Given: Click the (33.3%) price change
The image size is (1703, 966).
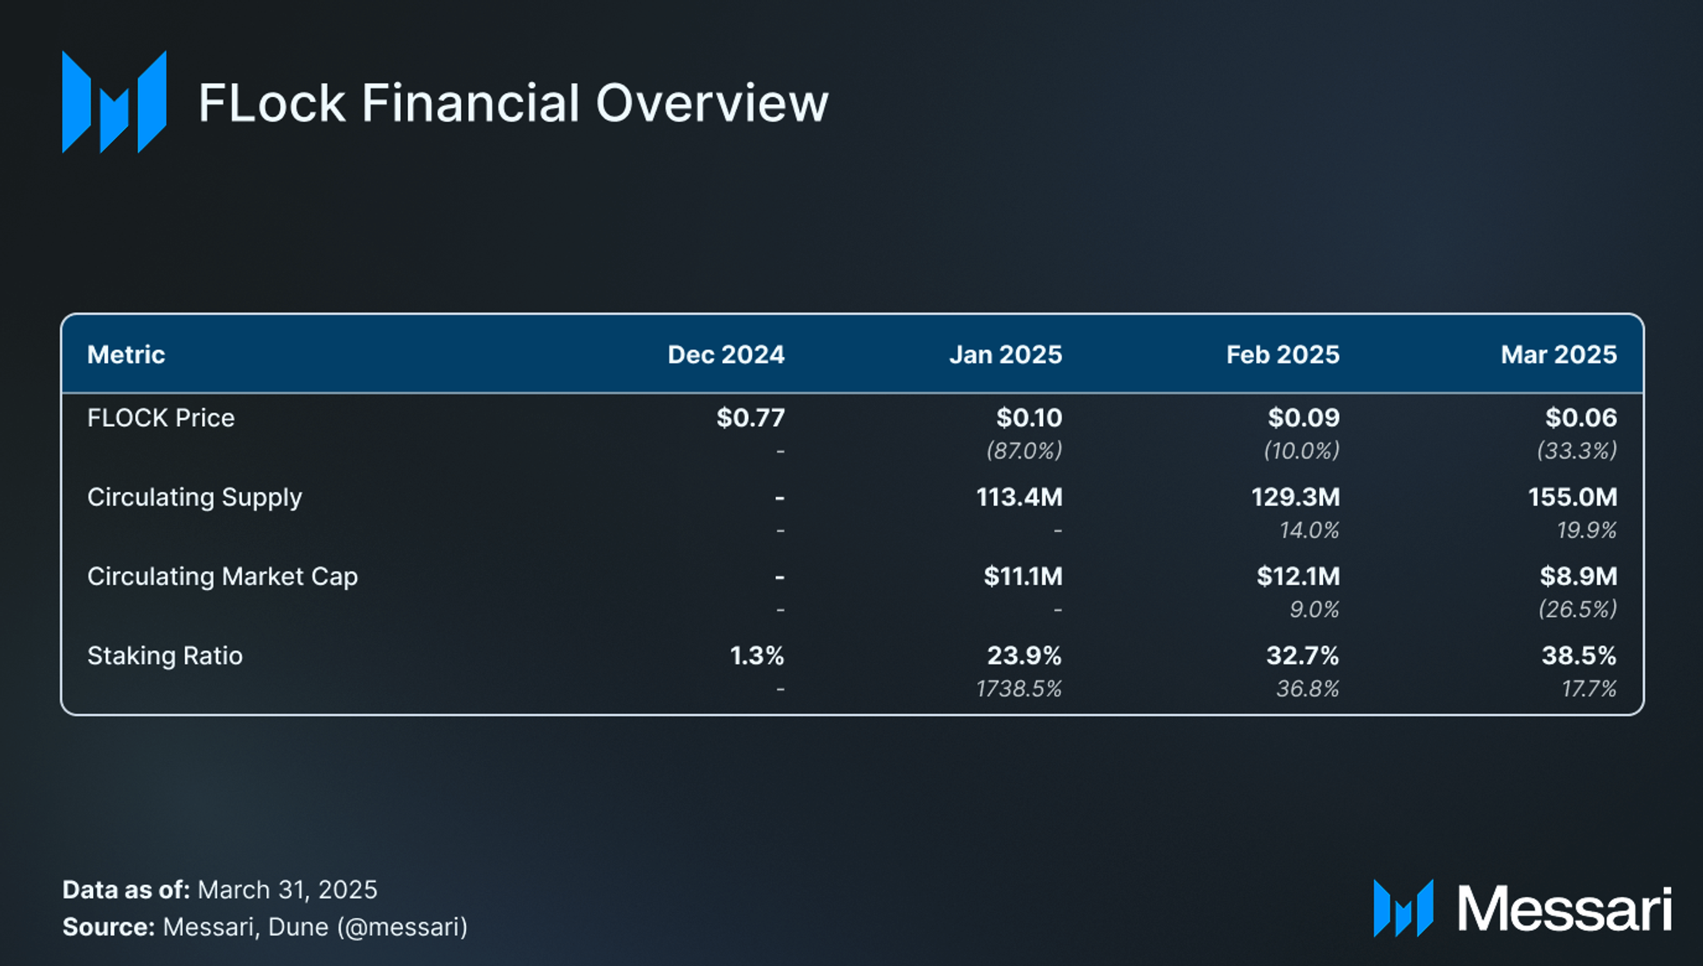Looking at the screenshot, I should (x=1577, y=451).
